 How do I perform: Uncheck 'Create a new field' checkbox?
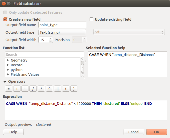point(5,19)
